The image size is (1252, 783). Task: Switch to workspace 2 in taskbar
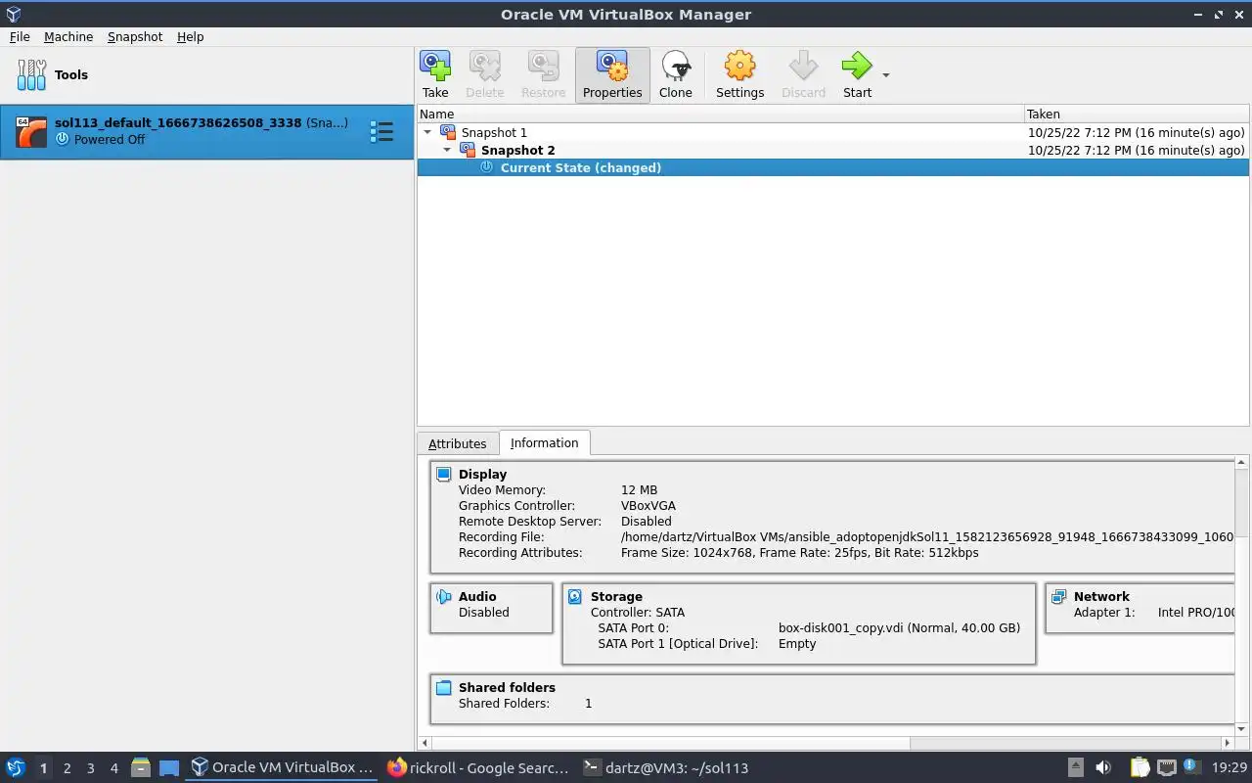pyautogui.click(x=67, y=768)
